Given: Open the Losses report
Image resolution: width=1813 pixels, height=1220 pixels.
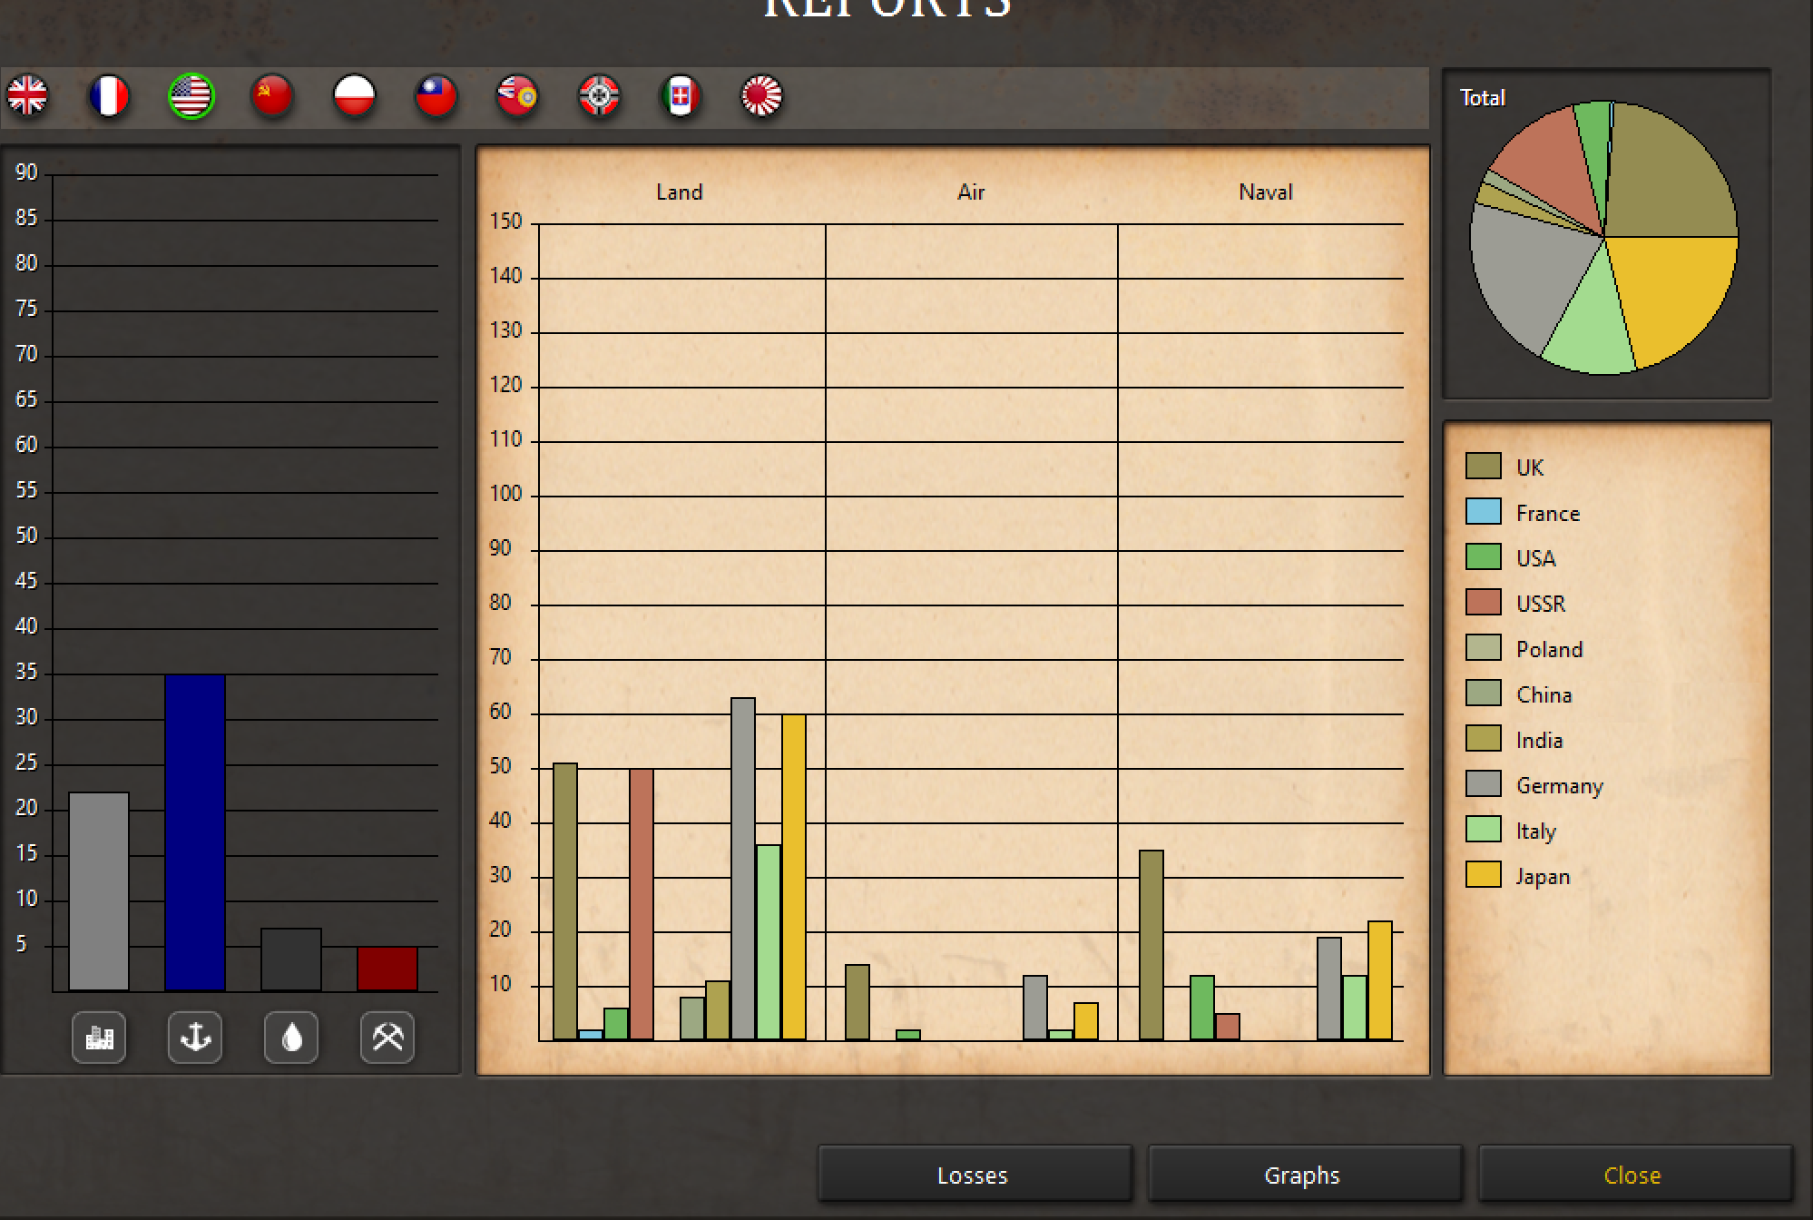Looking at the screenshot, I should [974, 1175].
